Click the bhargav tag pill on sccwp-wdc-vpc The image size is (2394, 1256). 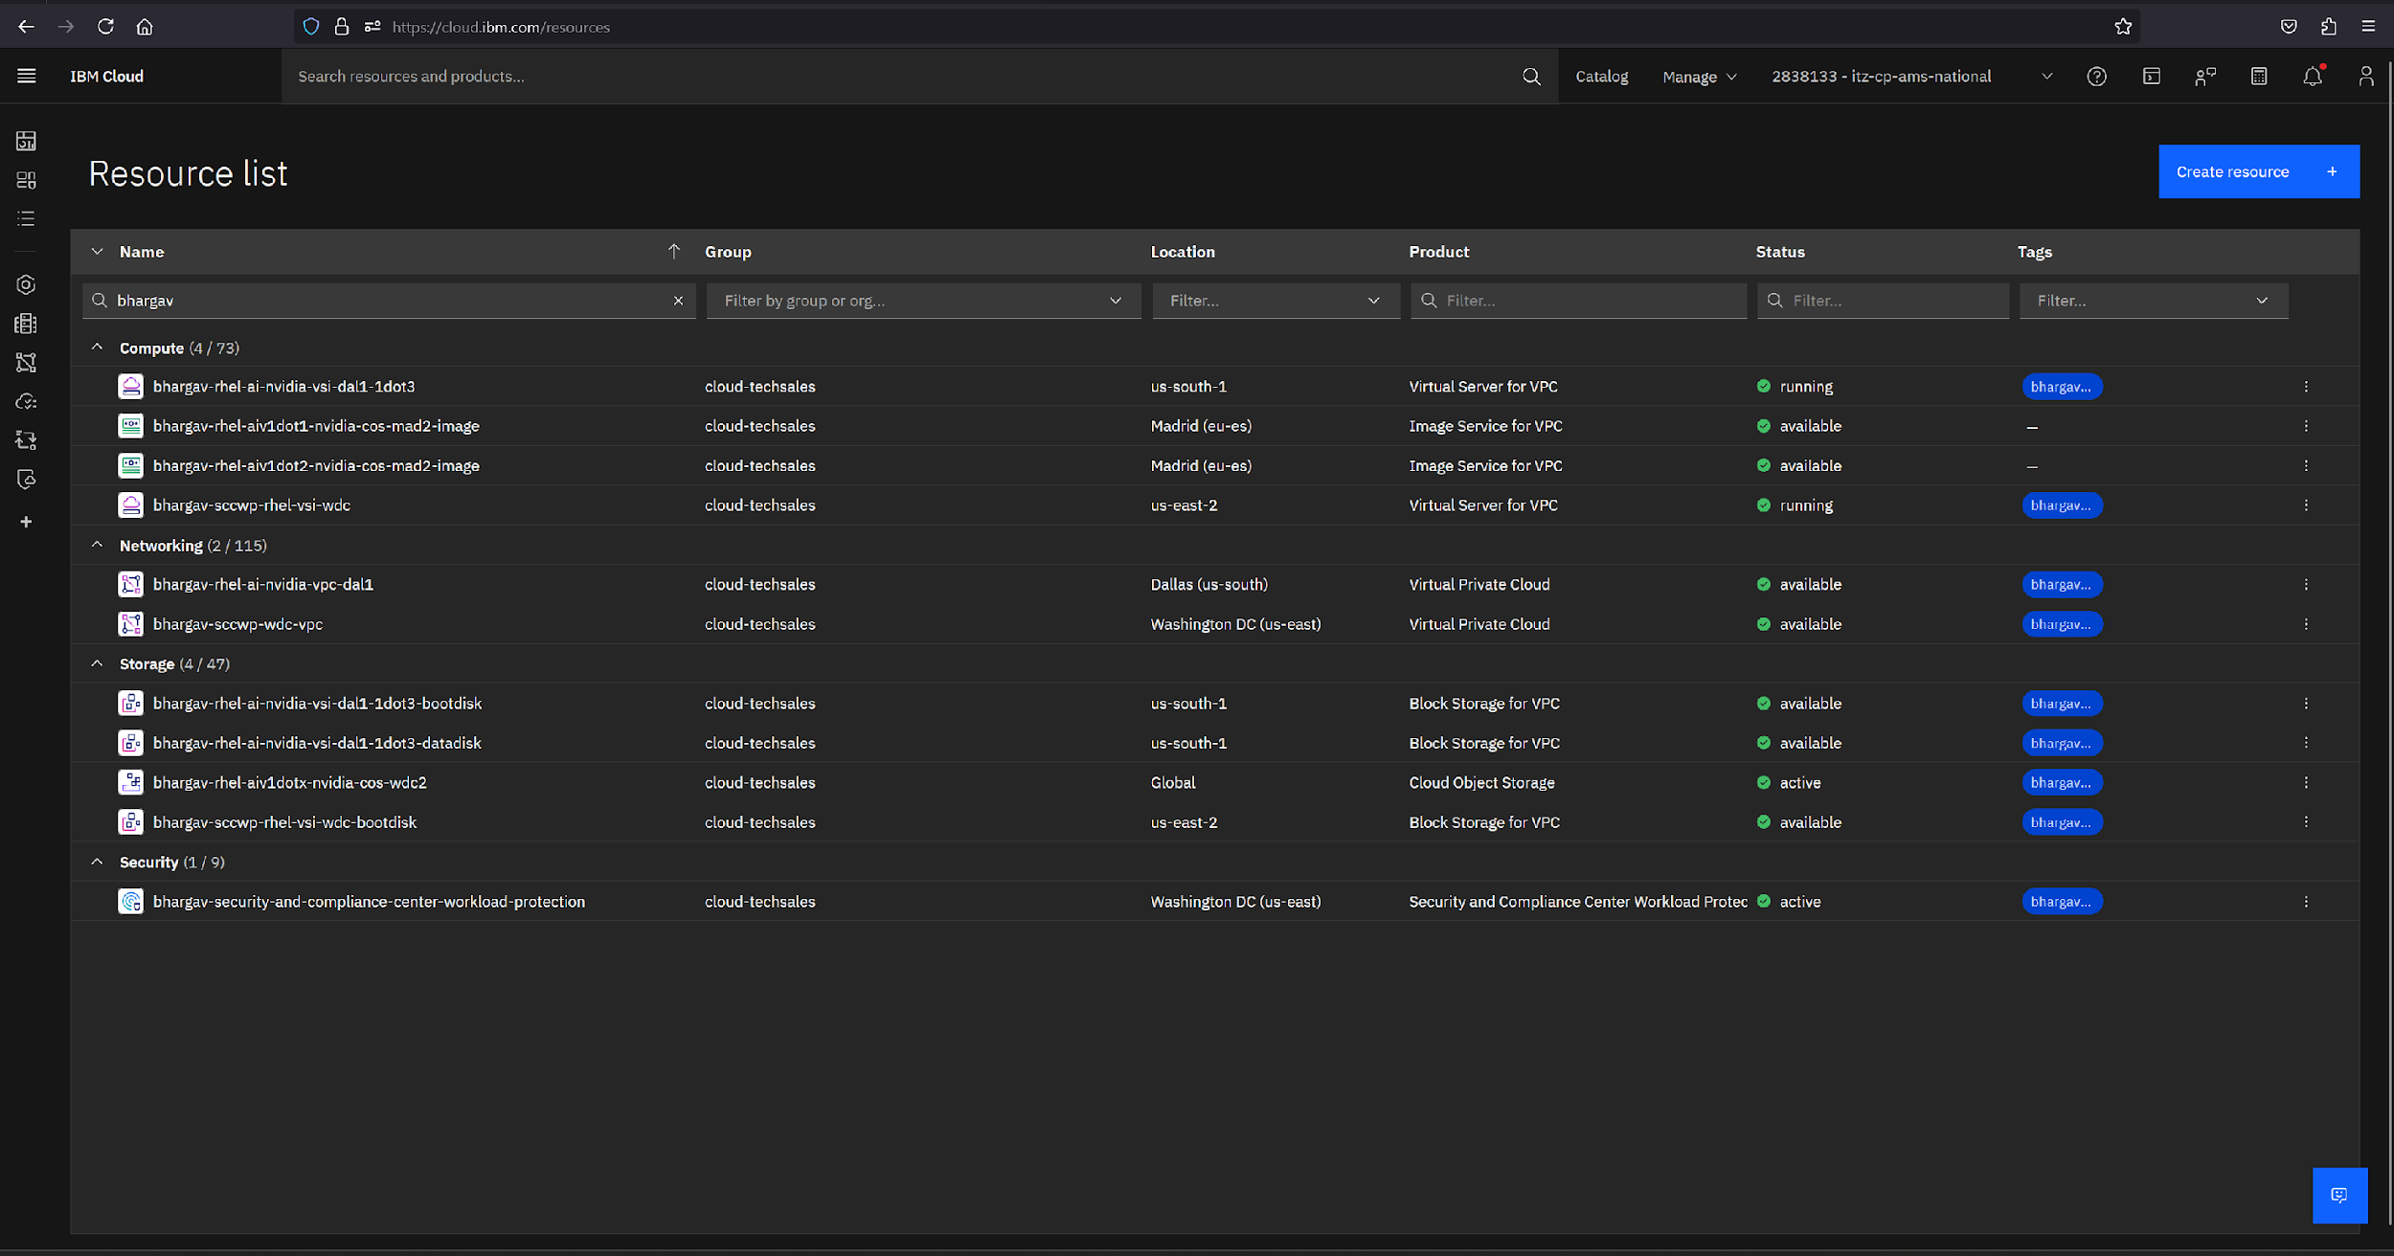pyautogui.click(x=2061, y=623)
